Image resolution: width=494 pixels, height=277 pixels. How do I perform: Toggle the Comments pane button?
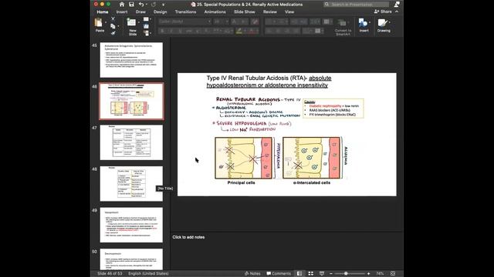click(x=279, y=274)
